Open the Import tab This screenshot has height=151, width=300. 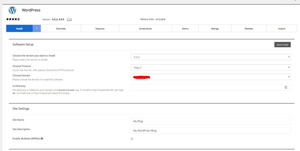pos(282,28)
